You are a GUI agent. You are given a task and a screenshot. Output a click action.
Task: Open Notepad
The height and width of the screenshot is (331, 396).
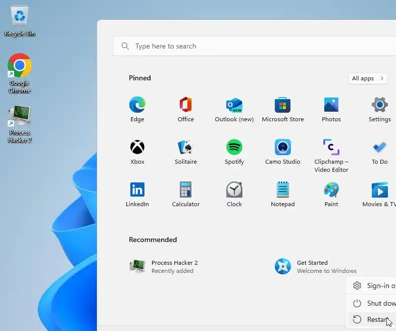[283, 194]
